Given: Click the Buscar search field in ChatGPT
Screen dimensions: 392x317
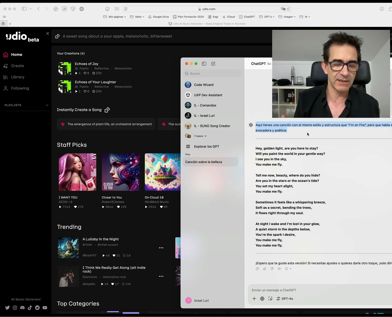Looking at the screenshot, I should [x=212, y=73].
